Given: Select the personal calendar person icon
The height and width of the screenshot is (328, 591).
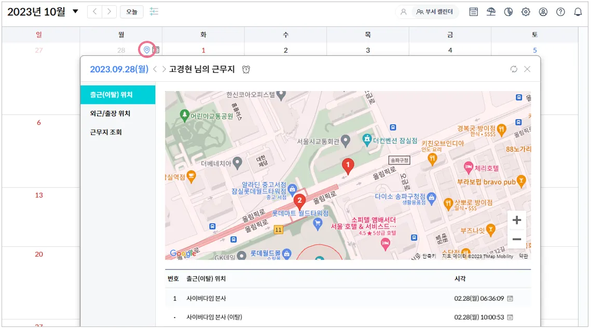Looking at the screenshot, I should coord(403,12).
